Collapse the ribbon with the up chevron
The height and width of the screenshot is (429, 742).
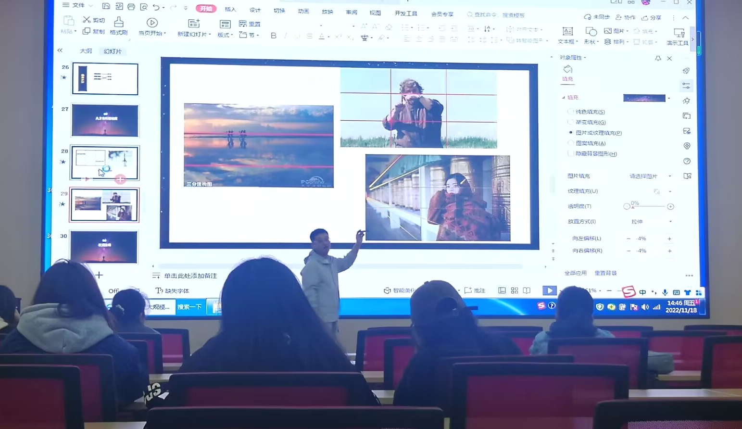click(x=686, y=18)
